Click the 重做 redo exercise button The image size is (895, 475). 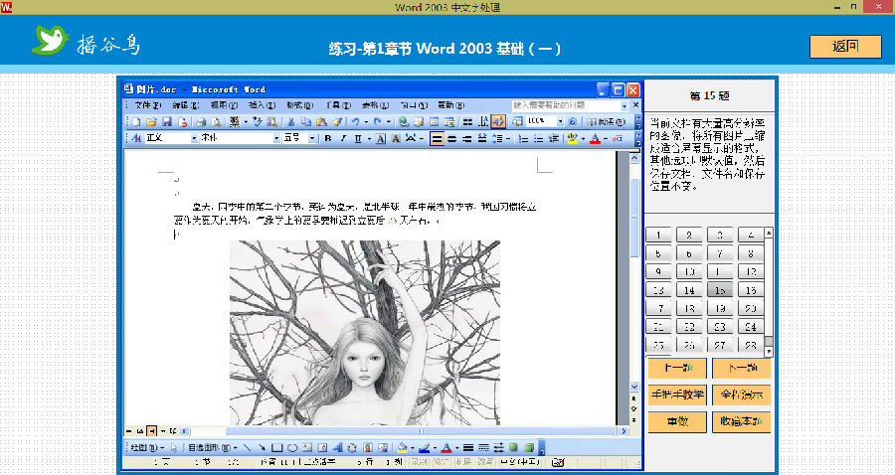(677, 422)
